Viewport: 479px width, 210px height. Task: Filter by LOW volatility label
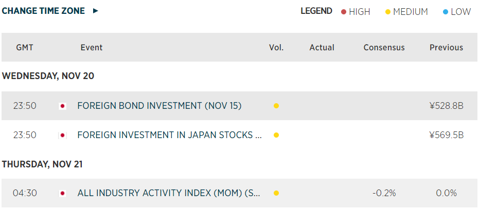pos(460,12)
